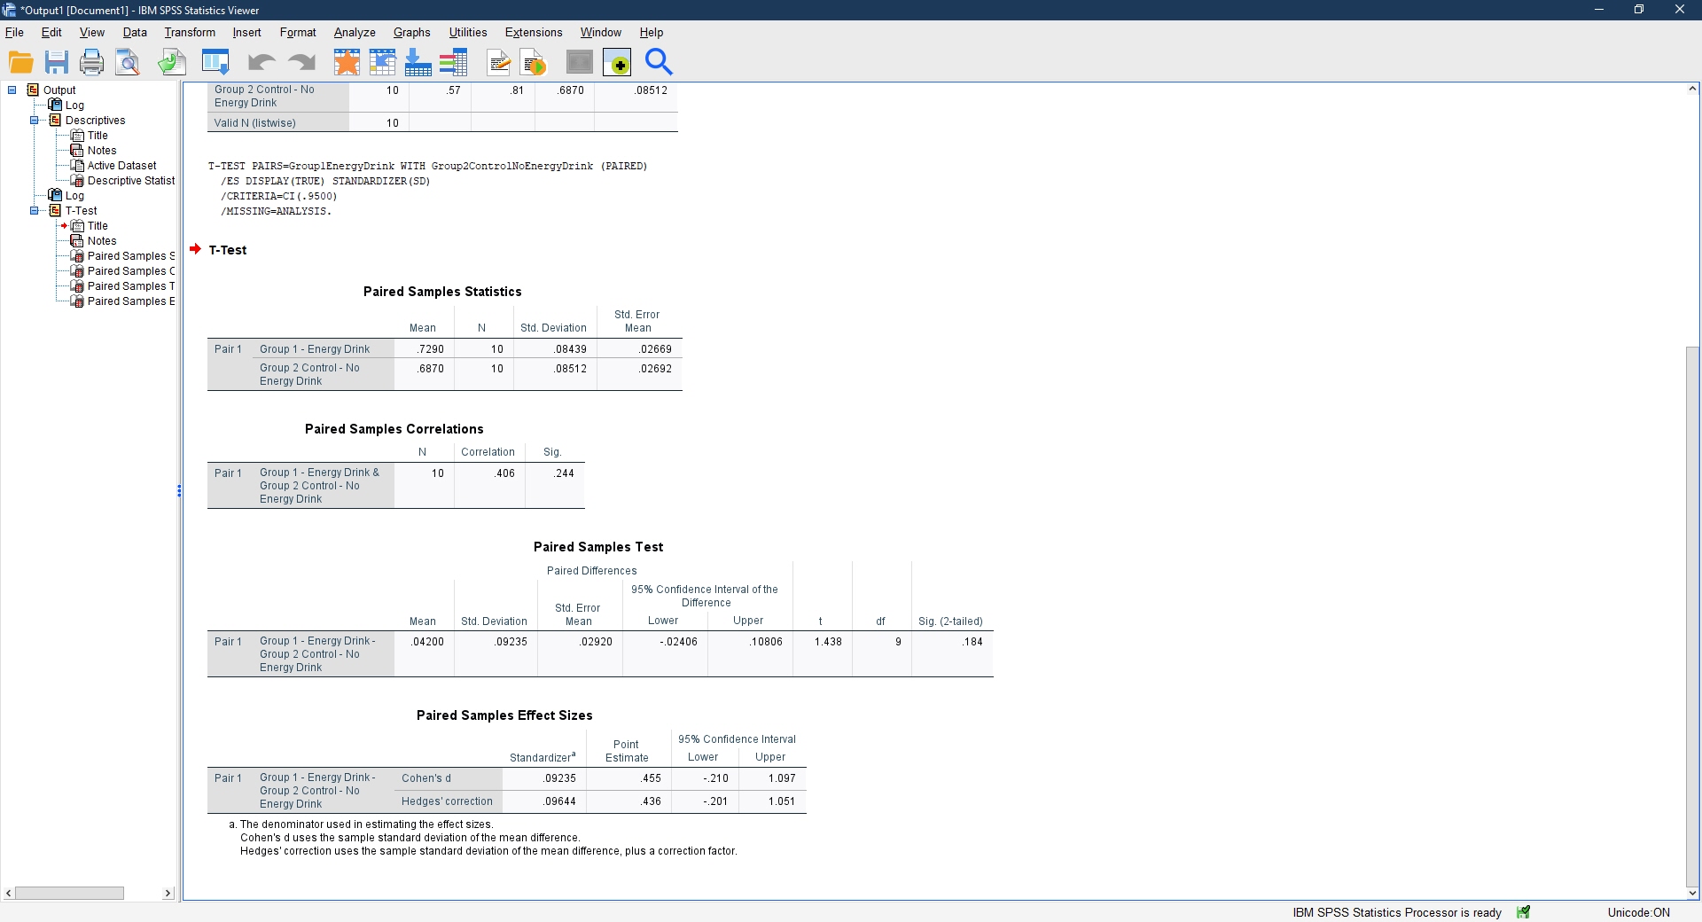Select Paired Samples Correlations outline item
This screenshot has width=1702, height=922.
click(131, 270)
